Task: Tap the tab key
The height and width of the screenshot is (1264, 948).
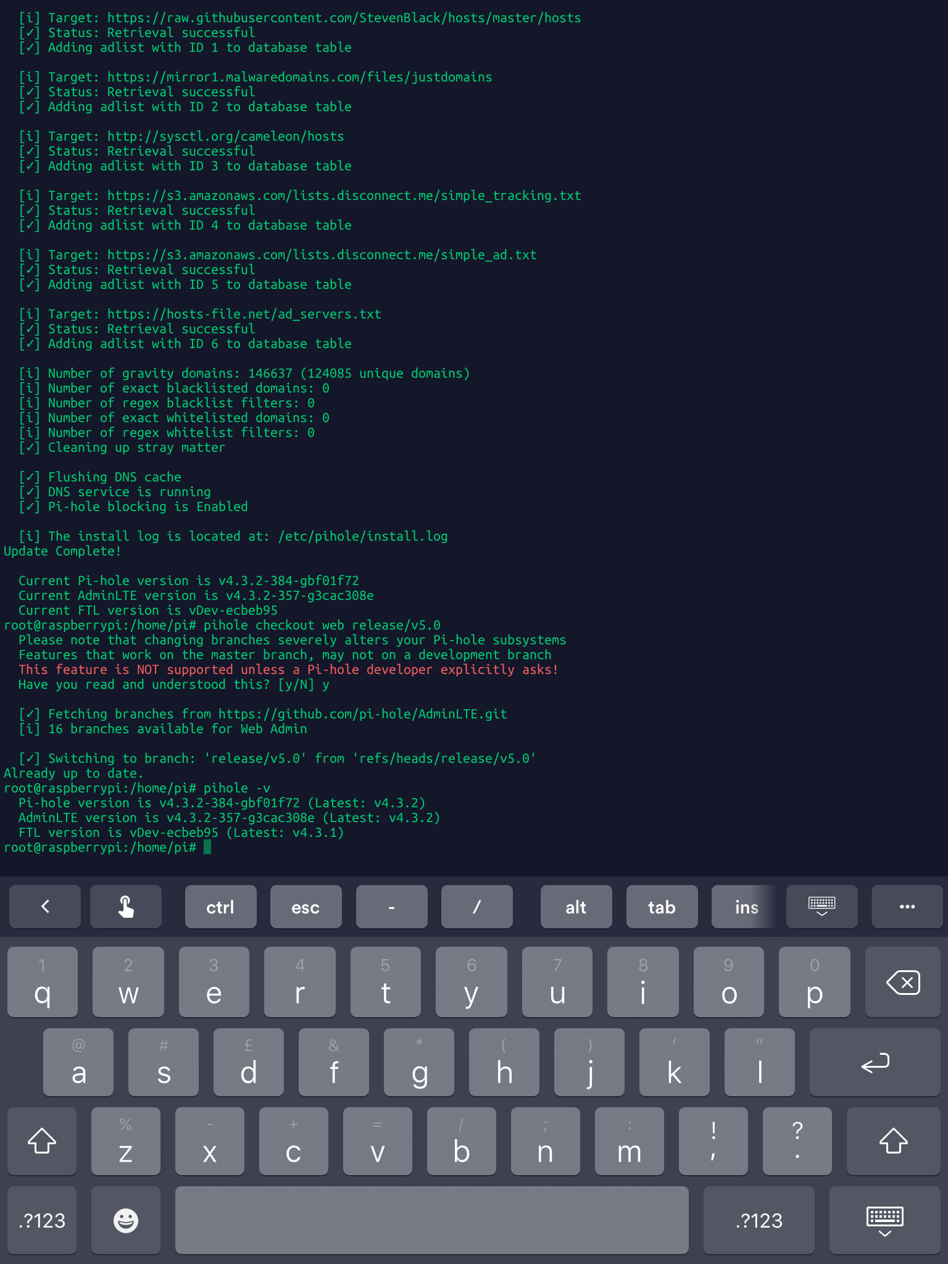Action: coord(662,907)
